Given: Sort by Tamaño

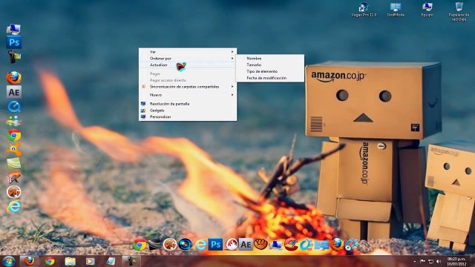Looking at the screenshot, I should (x=270, y=65).
